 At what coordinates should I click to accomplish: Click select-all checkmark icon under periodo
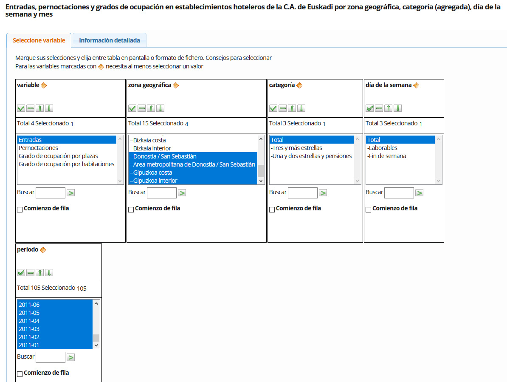[x=21, y=273]
